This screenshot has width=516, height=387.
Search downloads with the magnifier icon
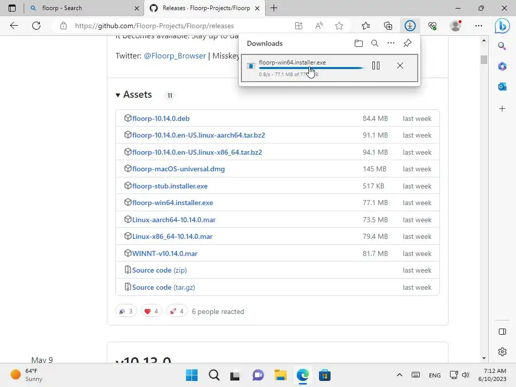click(x=374, y=43)
